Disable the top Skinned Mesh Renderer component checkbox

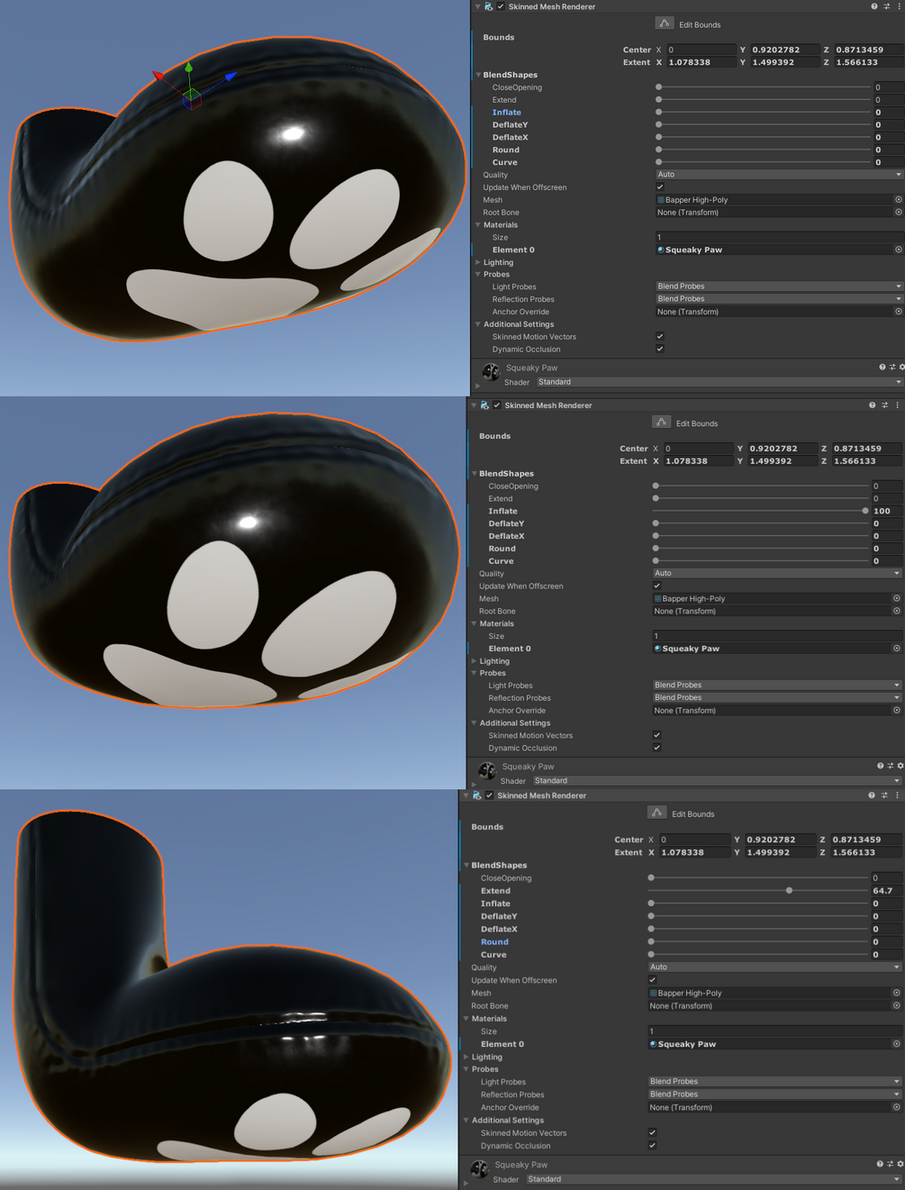point(501,6)
